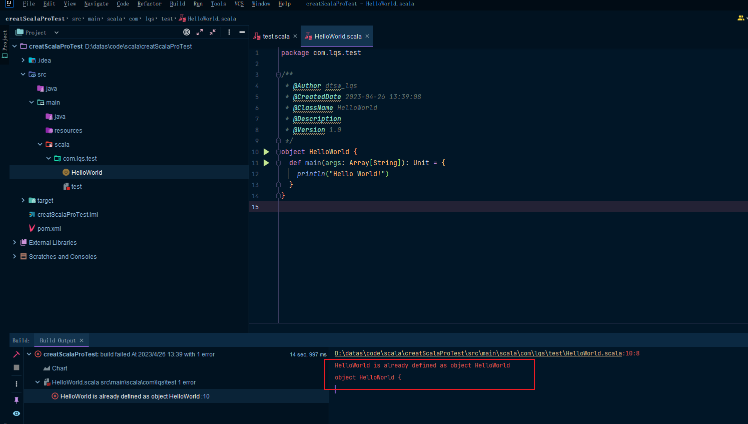Image resolution: width=748 pixels, height=424 pixels.
Task: Collapse the scala source folder
Action: [40, 144]
